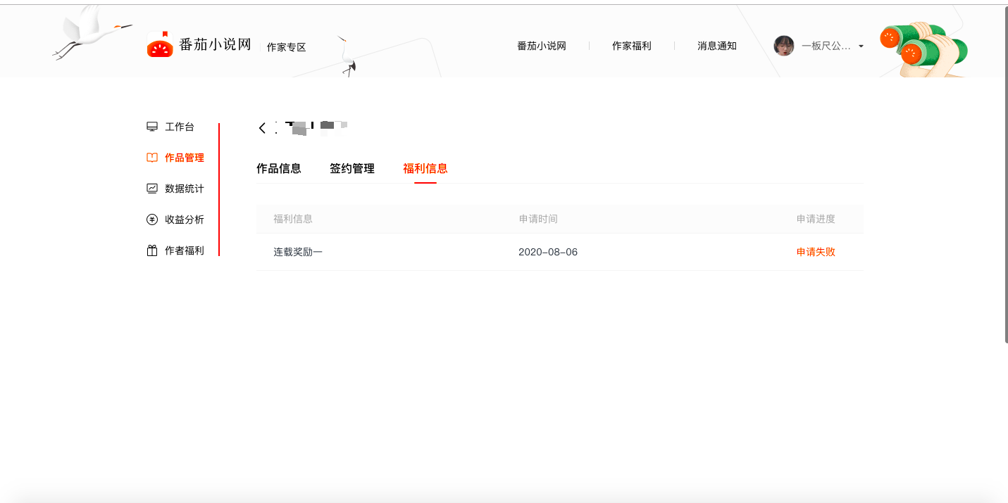Open 收益分析 in the sidebar
1008x503 pixels.
(185, 219)
